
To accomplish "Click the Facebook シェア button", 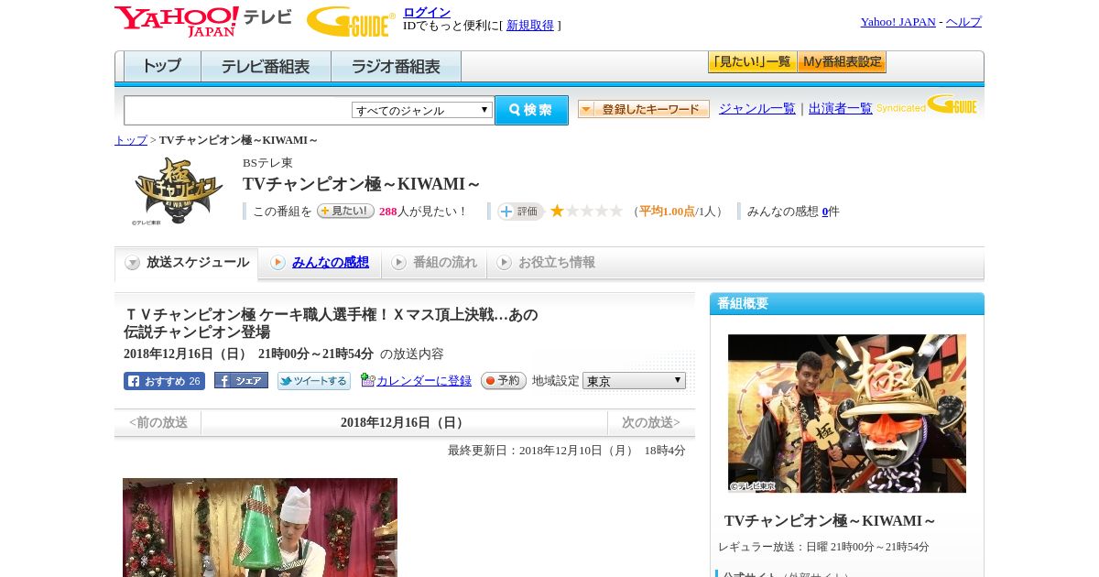I will 241,380.
